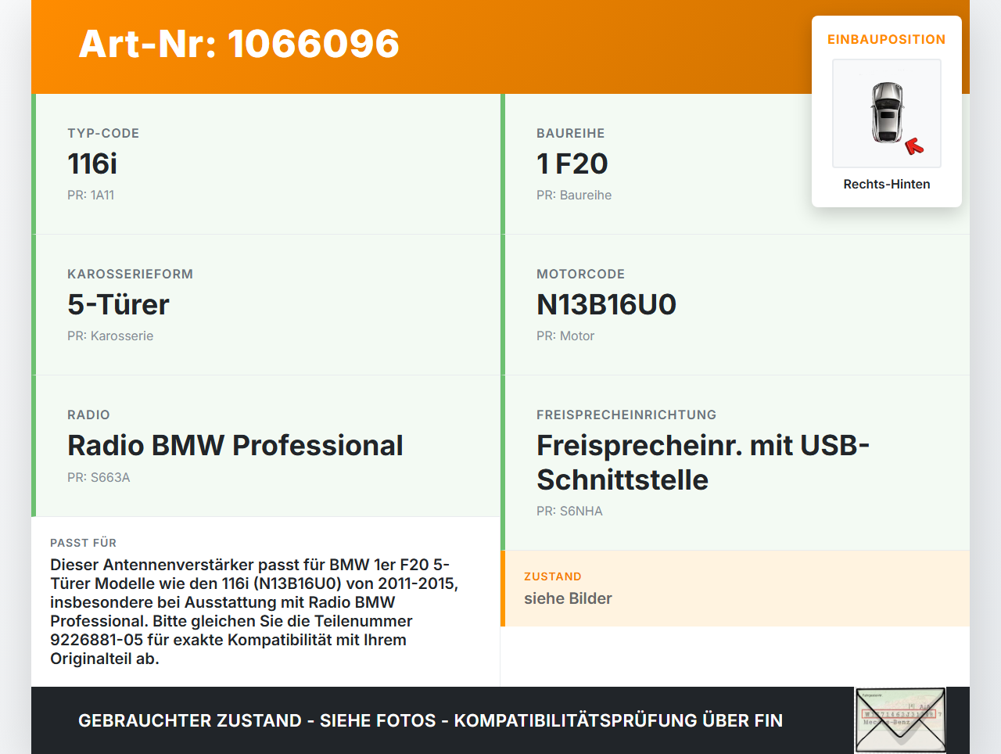
Task: Select the Typ-Code 116i card
Action: pos(266,164)
